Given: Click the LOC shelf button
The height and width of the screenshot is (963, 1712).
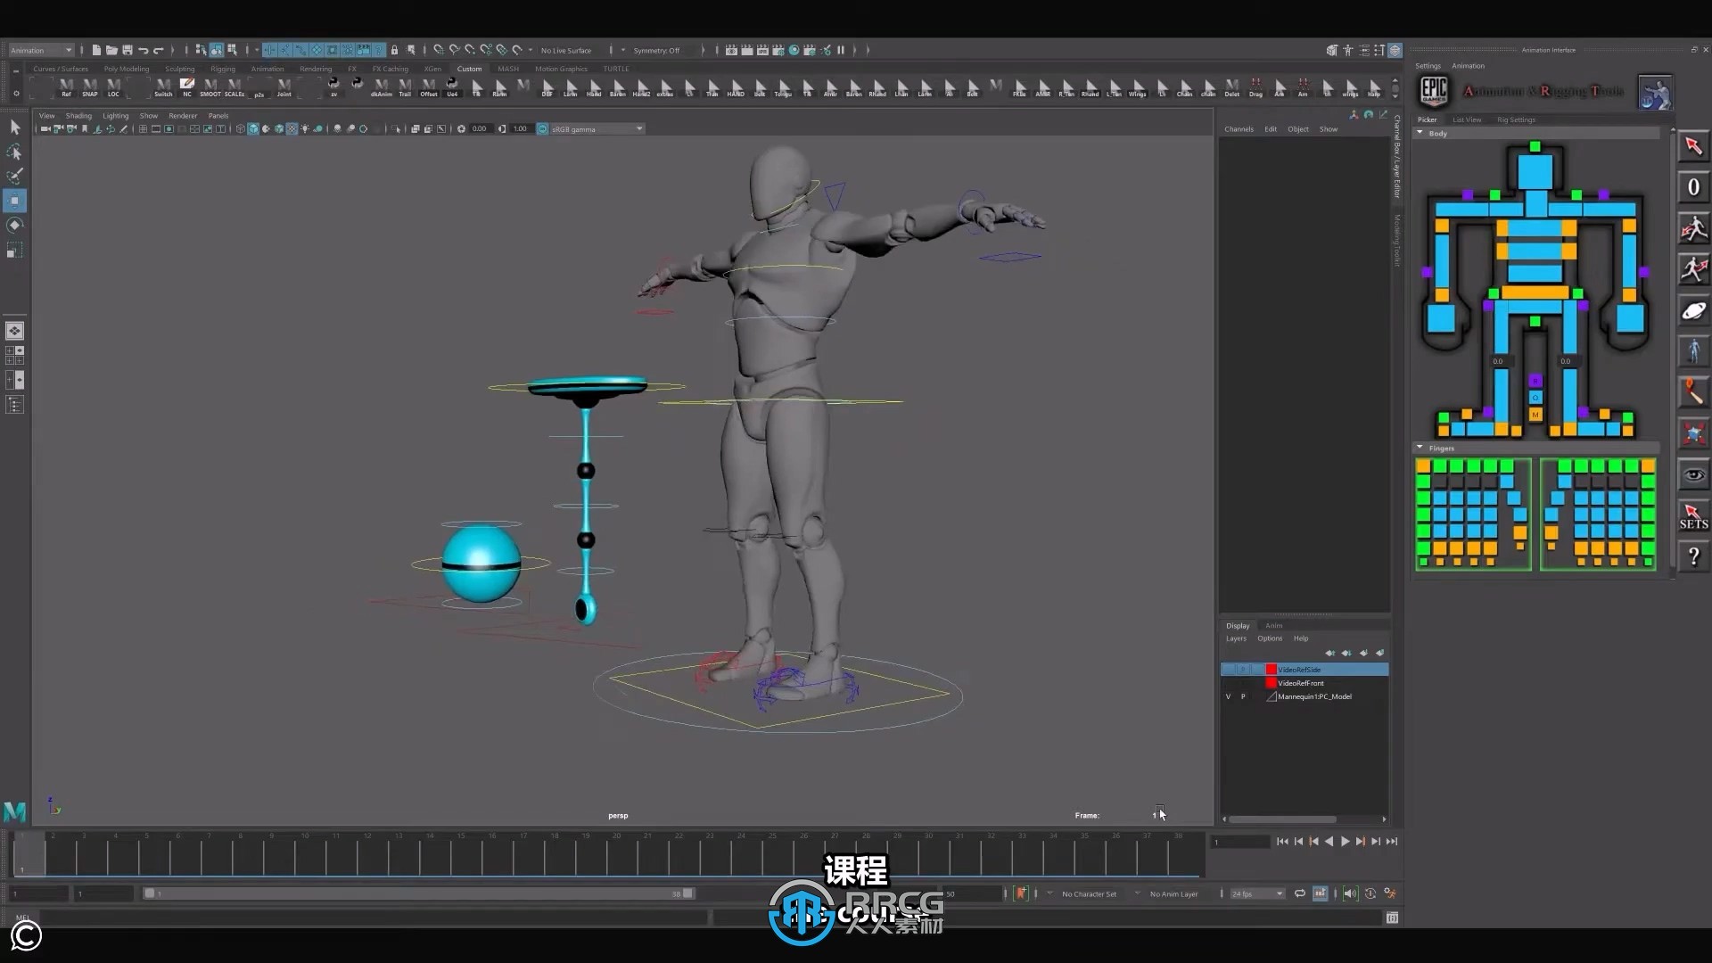Looking at the screenshot, I should 113,87.
